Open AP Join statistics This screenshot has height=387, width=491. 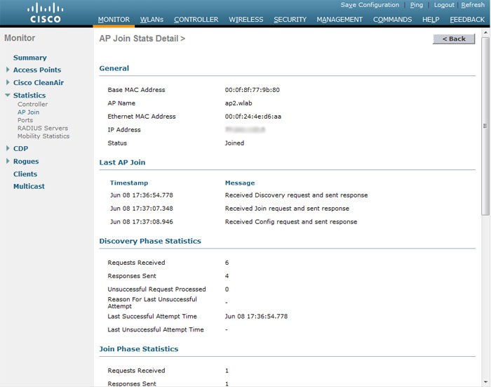[x=28, y=112]
